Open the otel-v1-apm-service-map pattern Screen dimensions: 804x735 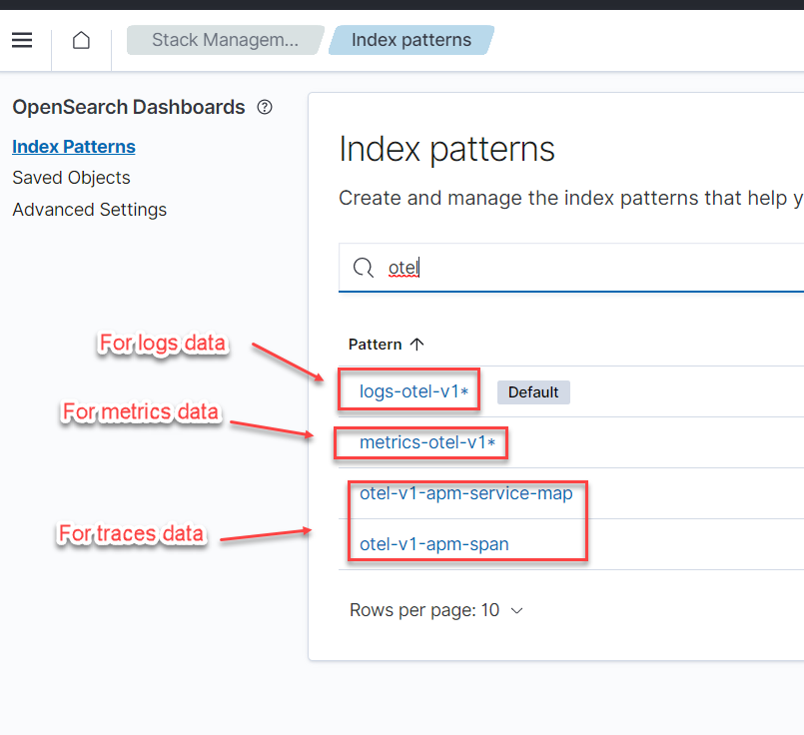pyautogui.click(x=465, y=493)
